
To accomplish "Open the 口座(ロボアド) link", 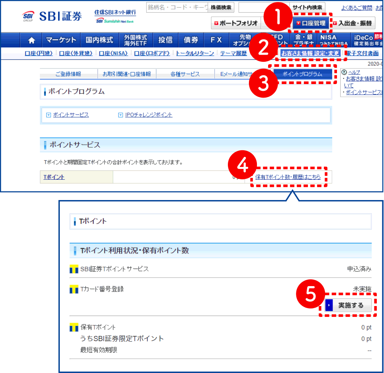I will click(x=152, y=53).
